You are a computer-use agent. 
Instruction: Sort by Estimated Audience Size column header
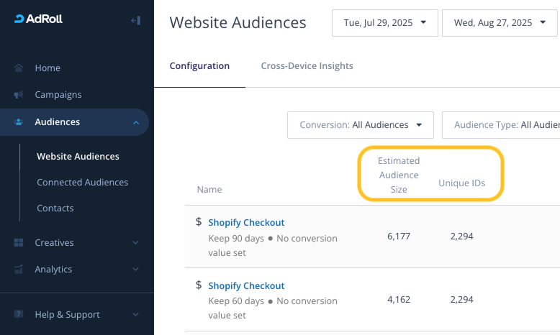click(x=399, y=175)
